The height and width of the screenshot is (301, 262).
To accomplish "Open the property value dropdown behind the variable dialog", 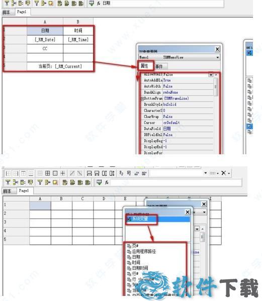I will click(x=197, y=229).
